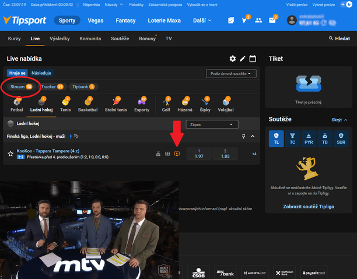Switch to the Soutěže tab
This screenshot has height=279, width=357.
click(120, 39)
